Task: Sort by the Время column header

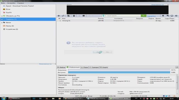Action: pyautogui.click(x=158, y=19)
